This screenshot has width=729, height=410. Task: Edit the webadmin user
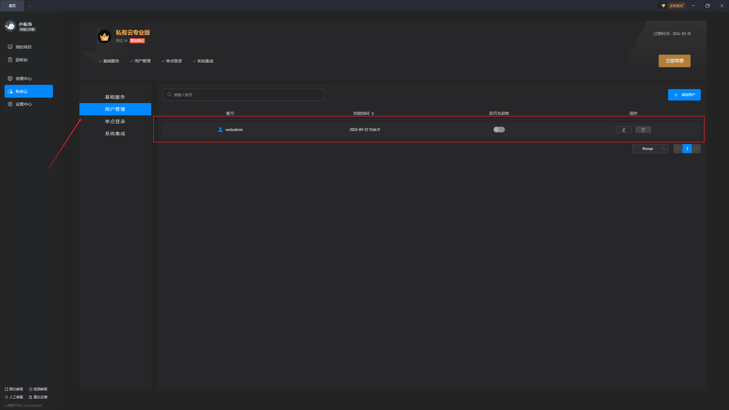click(x=624, y=130)
